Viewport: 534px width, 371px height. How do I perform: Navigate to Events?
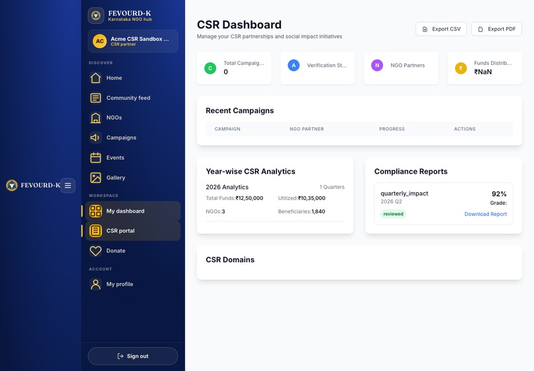pos(133,158)
